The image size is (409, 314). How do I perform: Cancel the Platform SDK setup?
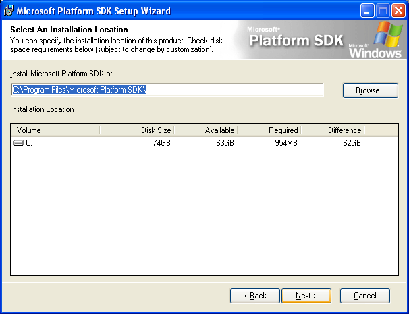(x=365, y=296)
